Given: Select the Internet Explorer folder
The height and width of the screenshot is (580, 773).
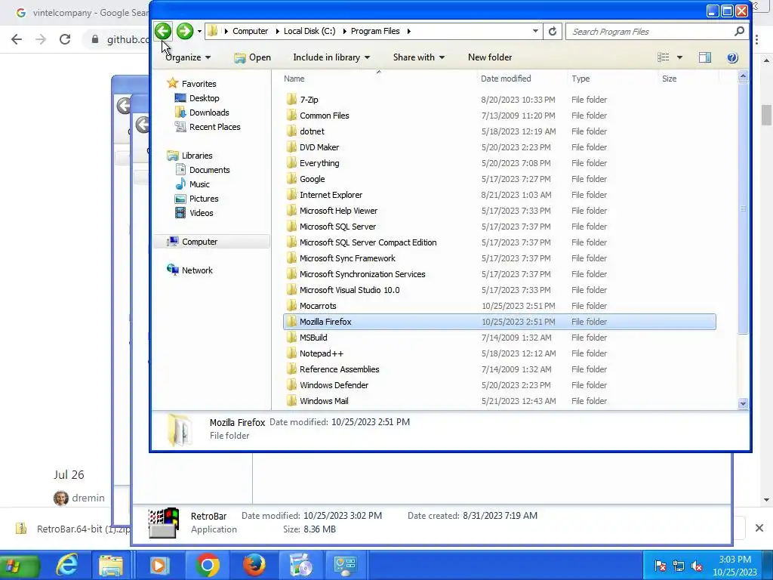Looking at the screenshot, I should point(331,195).
